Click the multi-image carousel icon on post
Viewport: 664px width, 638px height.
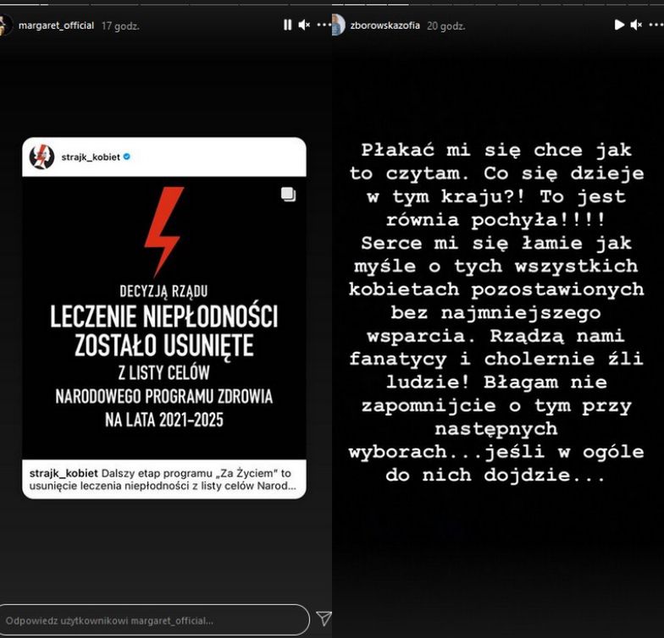coord(288,195)
